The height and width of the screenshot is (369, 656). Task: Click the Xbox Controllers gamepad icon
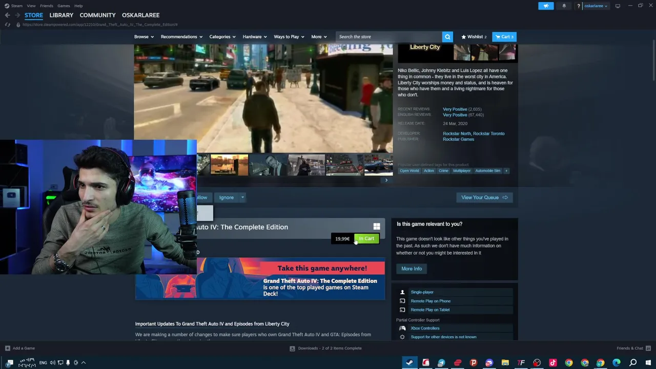(x=402, y=328)
